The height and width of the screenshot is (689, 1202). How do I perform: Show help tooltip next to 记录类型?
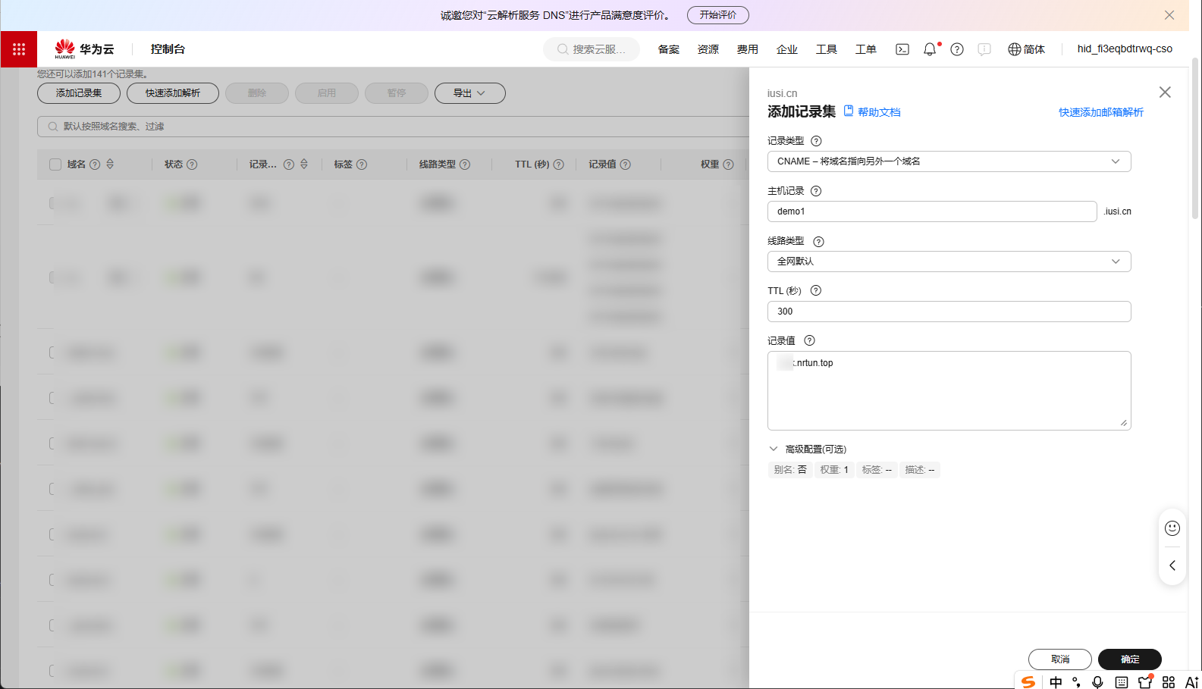click(x=816, y=141)
